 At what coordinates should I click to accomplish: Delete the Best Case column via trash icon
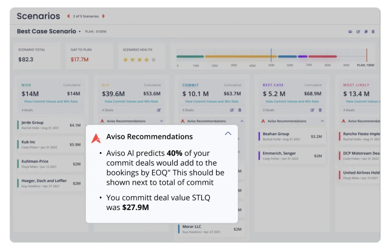pyautogui.click(x=320, y=110)
